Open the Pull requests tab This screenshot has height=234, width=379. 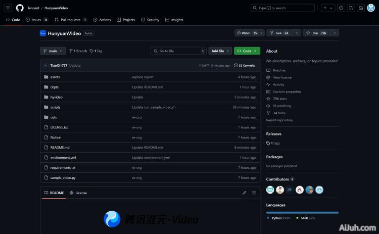(71, 20)
